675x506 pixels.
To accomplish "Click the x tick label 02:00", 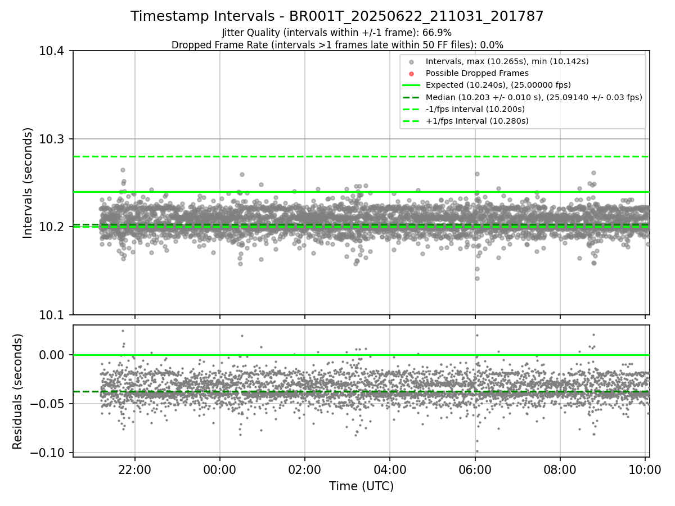I will click(305, 469).
